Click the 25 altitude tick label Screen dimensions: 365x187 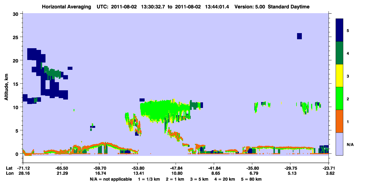pyautogui.click(x=16, y=37)
